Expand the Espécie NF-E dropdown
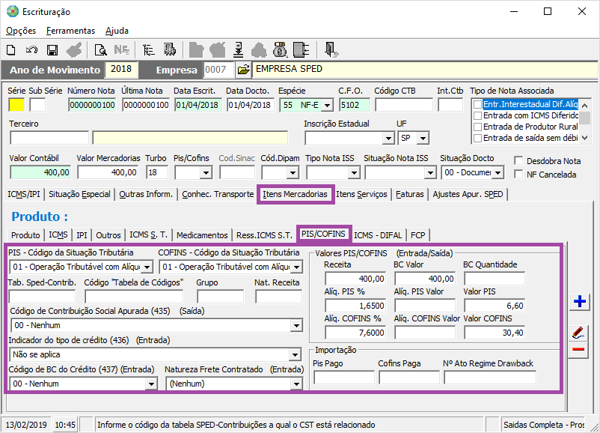 pyautogui.click(x=327, y=105)
